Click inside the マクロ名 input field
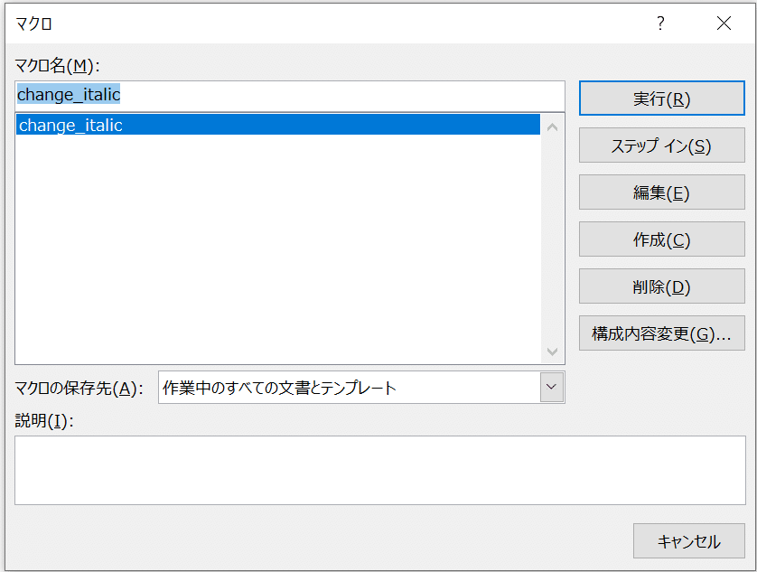 click(x=271, y=95)
